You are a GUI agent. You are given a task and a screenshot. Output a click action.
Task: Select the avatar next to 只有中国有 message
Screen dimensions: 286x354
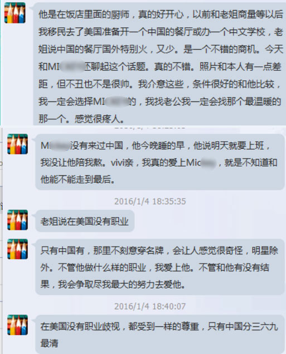[x=17, y=249]
